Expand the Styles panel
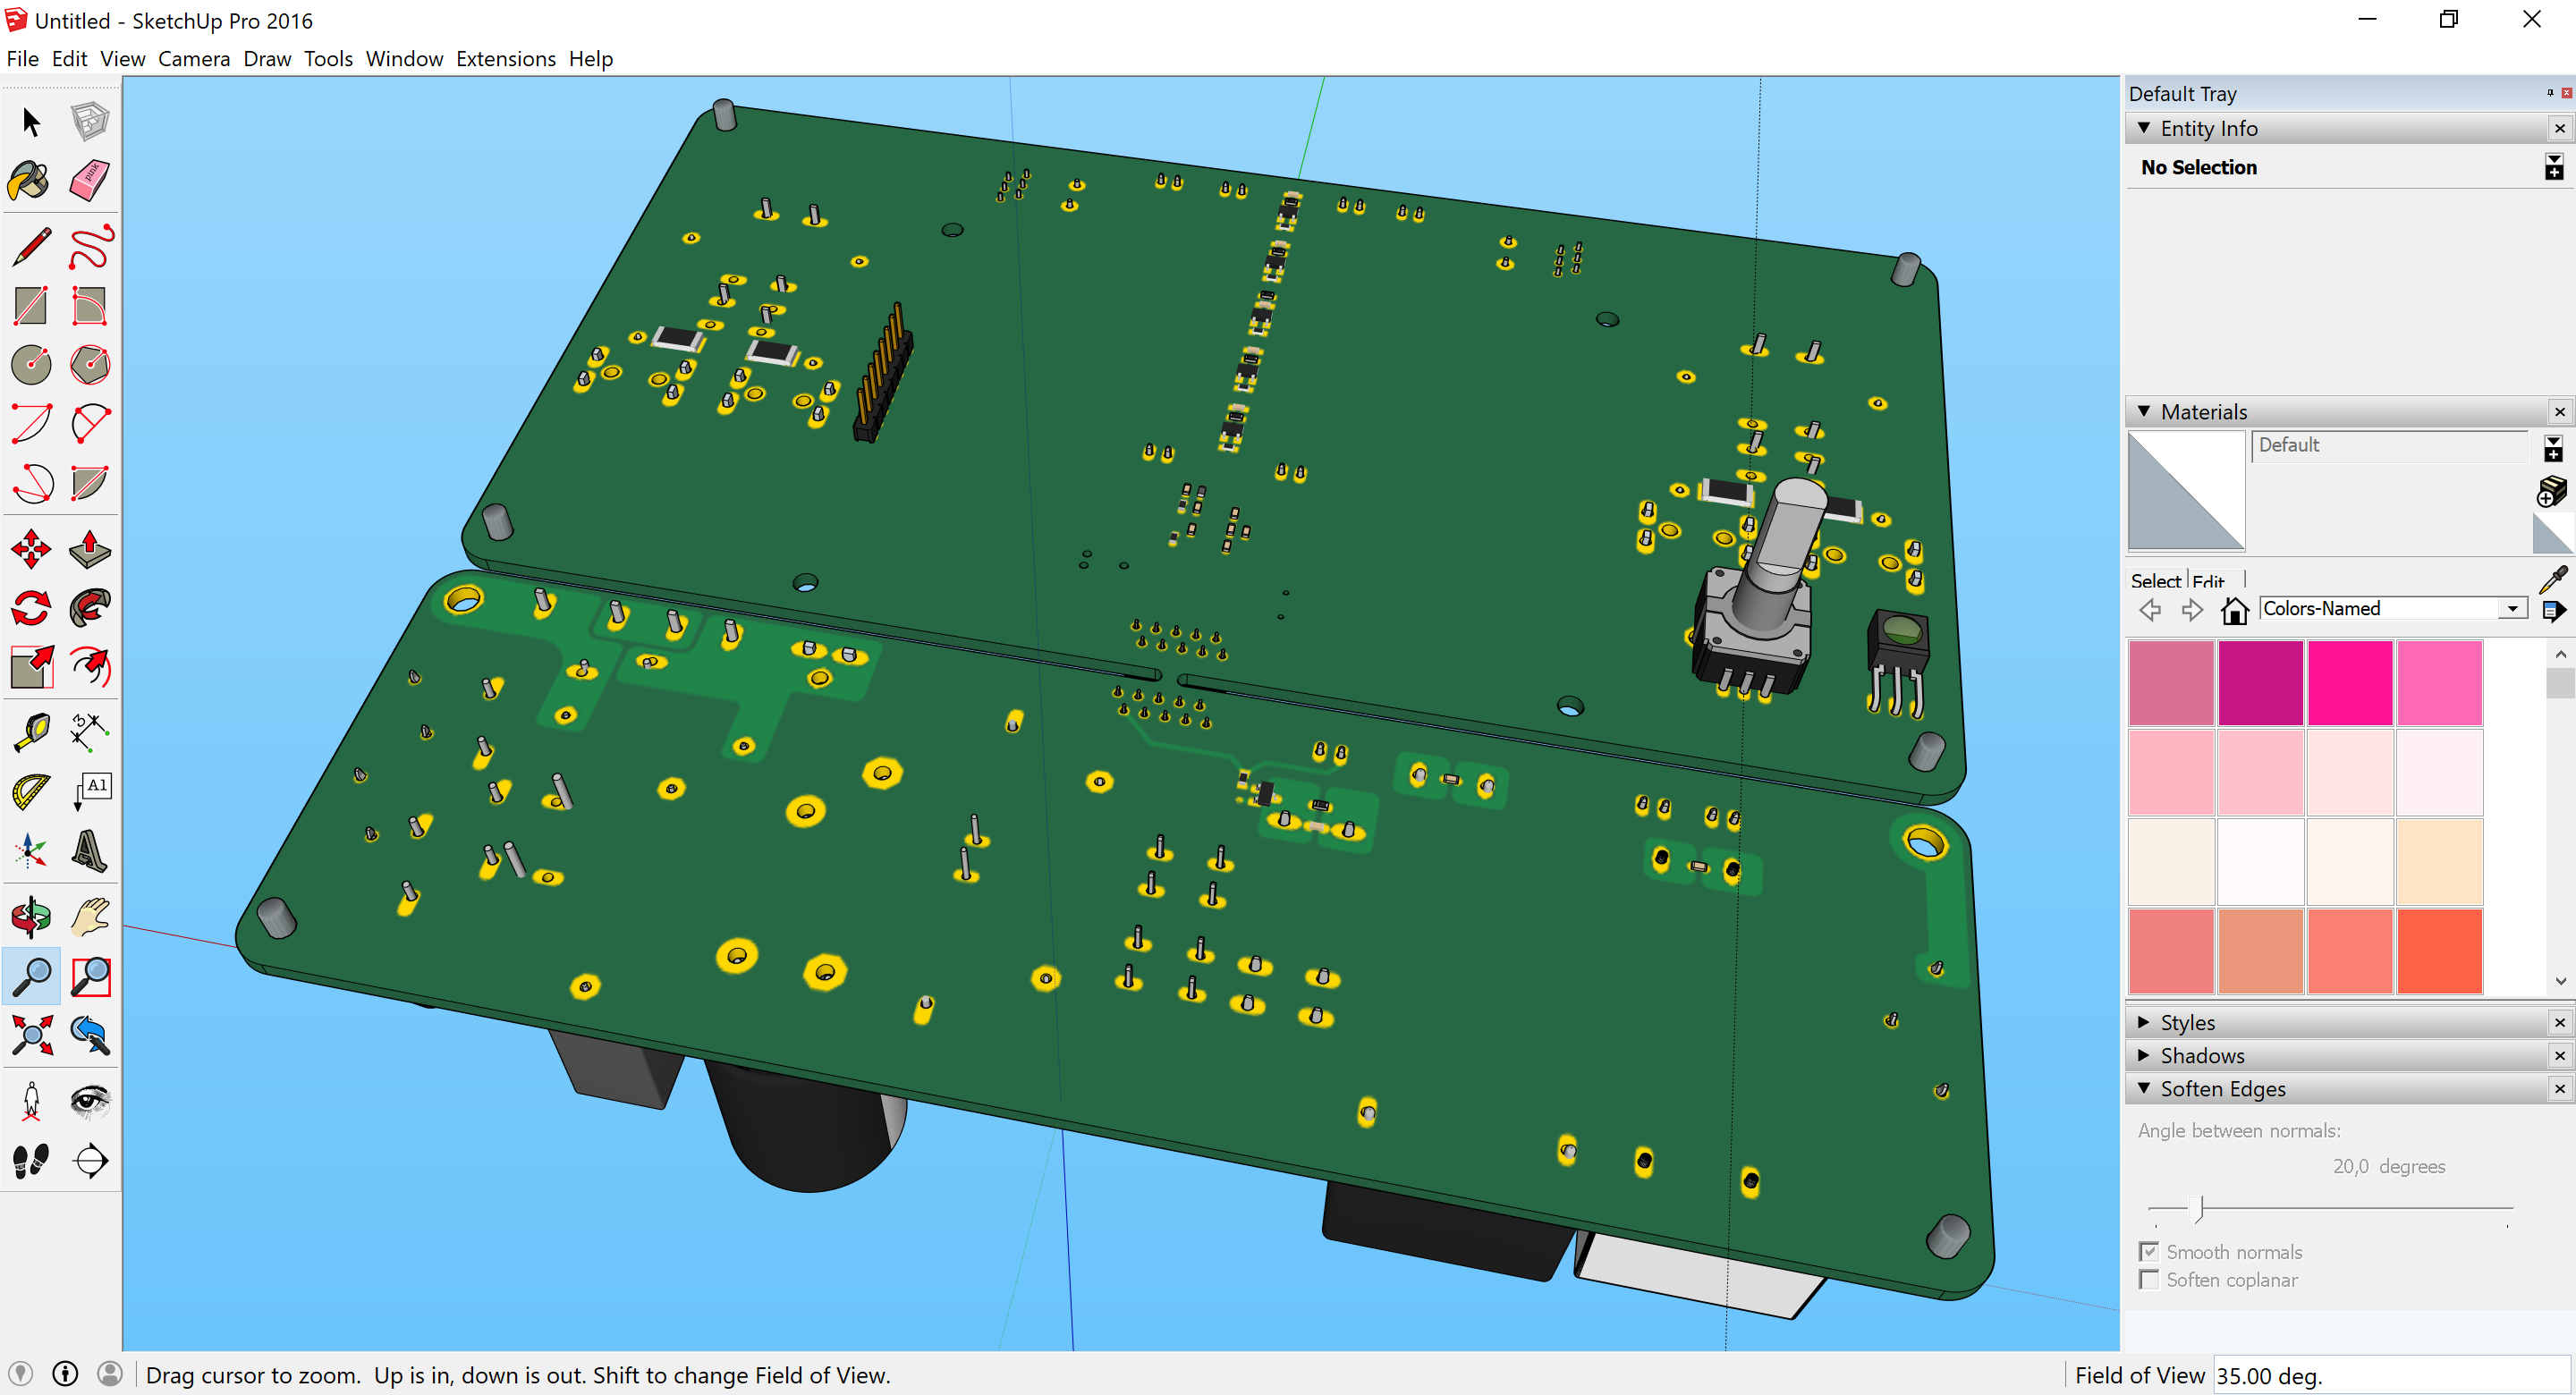The height and width of the screenshot is (1395, 2576). pyautogui.click(x=2144, y=1022)
